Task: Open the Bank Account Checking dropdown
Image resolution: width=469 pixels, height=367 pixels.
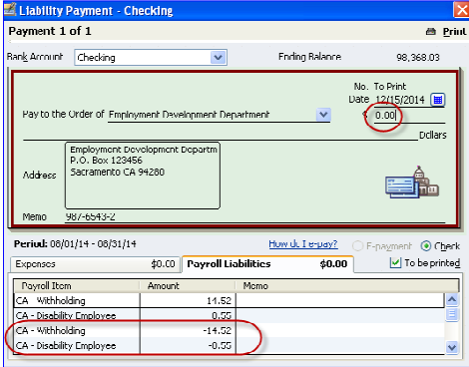Action: (219, 58)
